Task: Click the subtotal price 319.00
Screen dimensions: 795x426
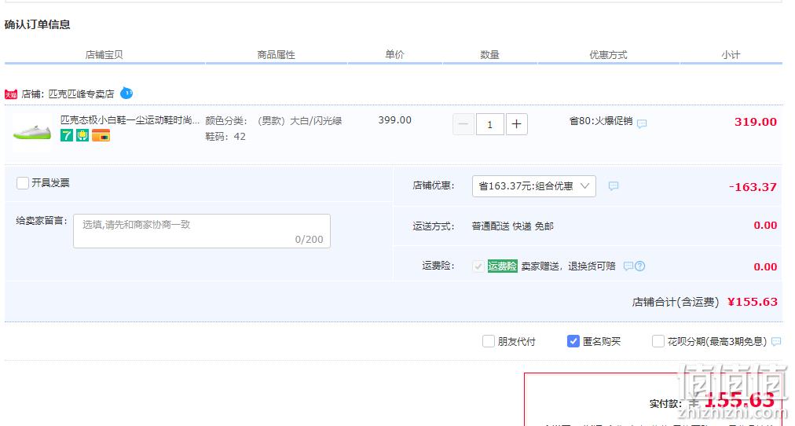Action: 756,122
